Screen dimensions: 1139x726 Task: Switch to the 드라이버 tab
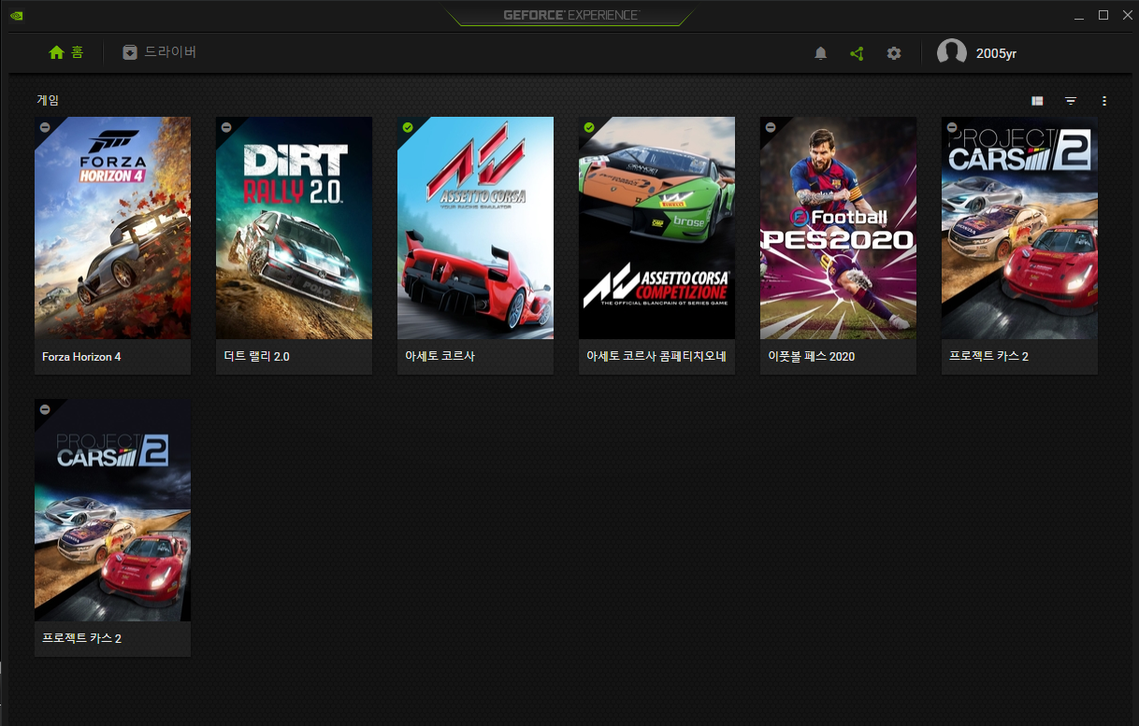tap(160, 52)
